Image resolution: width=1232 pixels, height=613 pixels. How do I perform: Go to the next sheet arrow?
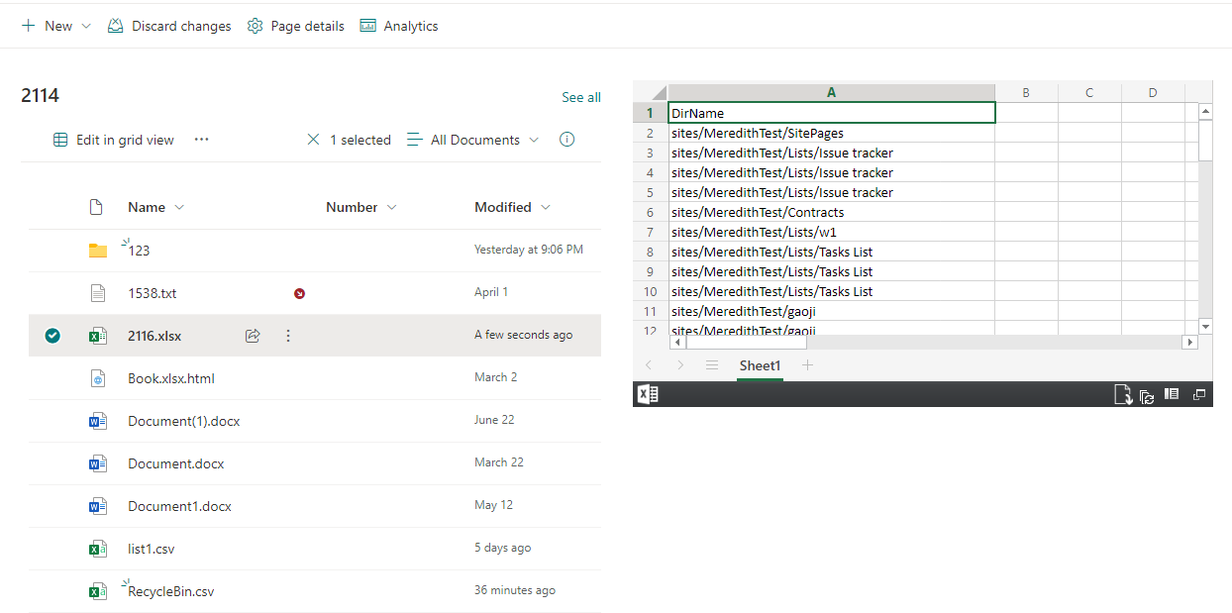pyautogui.click(x=680, y=365)
